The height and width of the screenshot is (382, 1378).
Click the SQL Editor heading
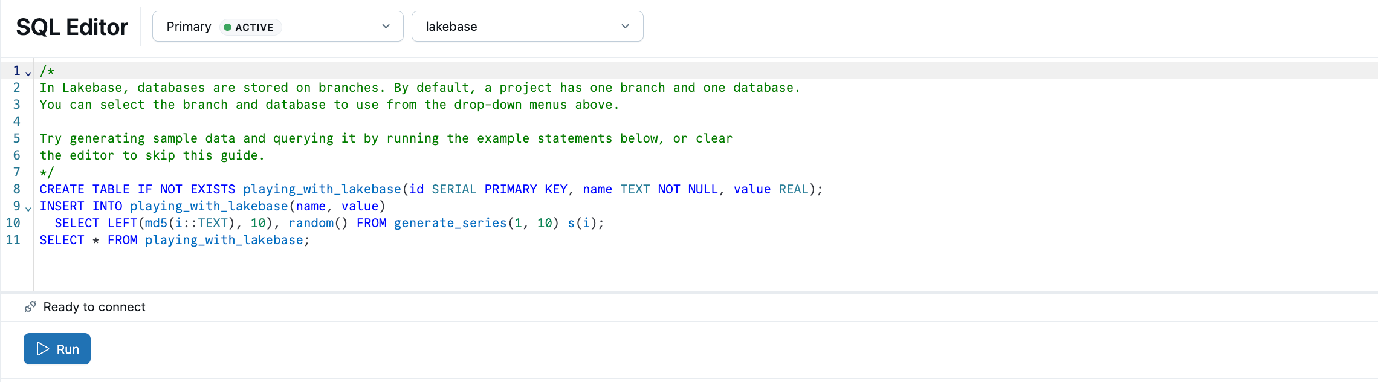(72, 27)
